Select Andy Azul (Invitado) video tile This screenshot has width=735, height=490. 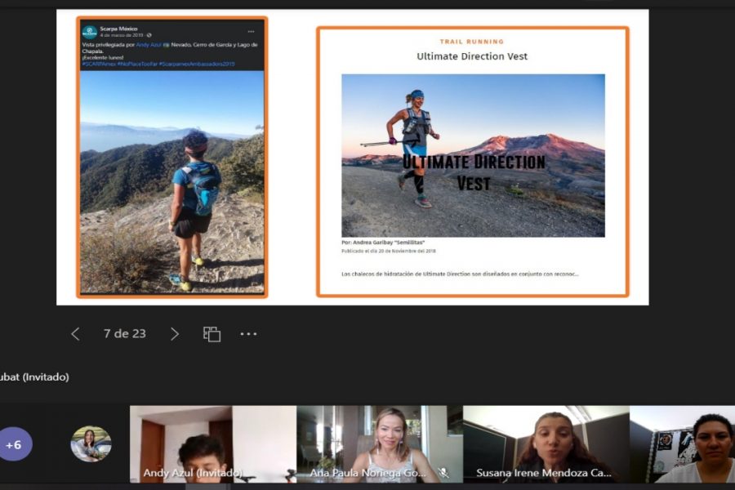(x=213, y=444)
